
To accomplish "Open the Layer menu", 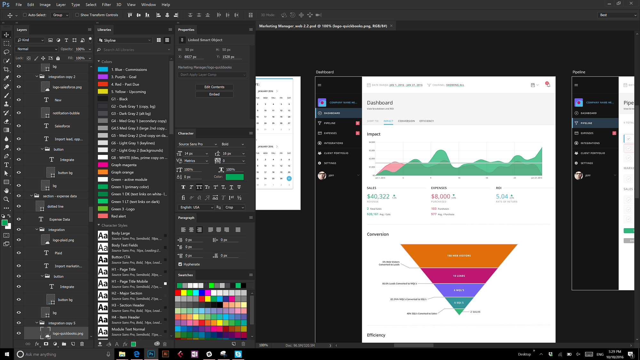I will (x=61, y=4).
